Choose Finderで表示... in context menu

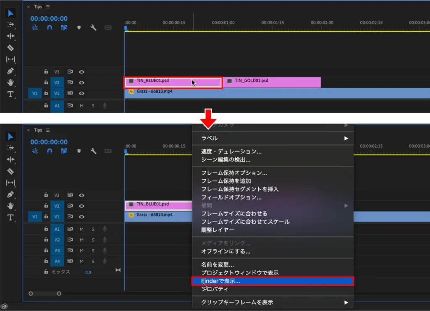[x=273, y=281]
